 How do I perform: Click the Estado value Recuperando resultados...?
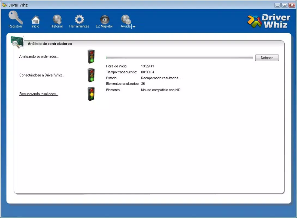161,78
